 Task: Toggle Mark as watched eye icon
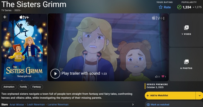[148, 105]
